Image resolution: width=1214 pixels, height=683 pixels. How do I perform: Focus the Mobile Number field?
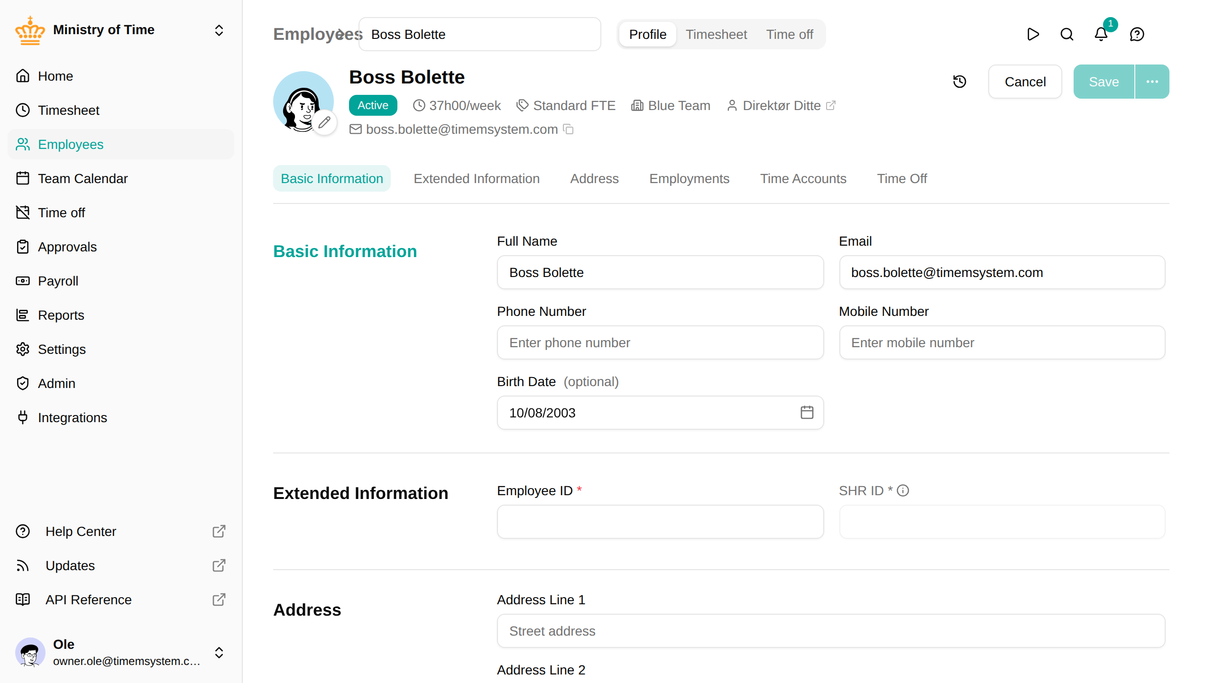coord(1002,342)
